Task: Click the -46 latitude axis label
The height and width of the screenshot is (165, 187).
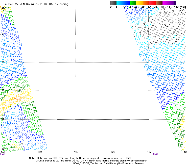Action: click(x=2, y=90)
